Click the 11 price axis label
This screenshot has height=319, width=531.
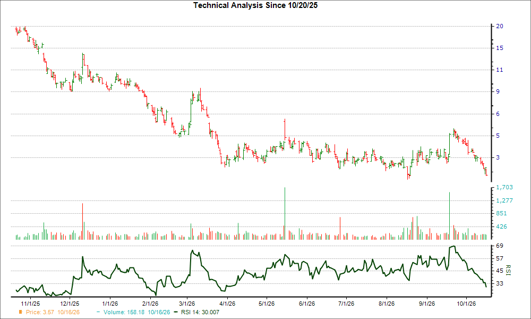(500, 70)
